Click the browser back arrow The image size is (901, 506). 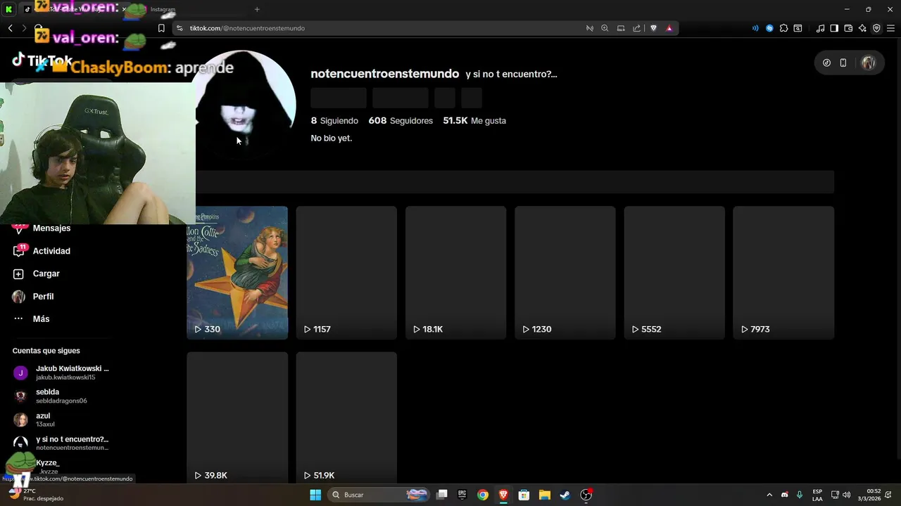[x=10, y=28]
